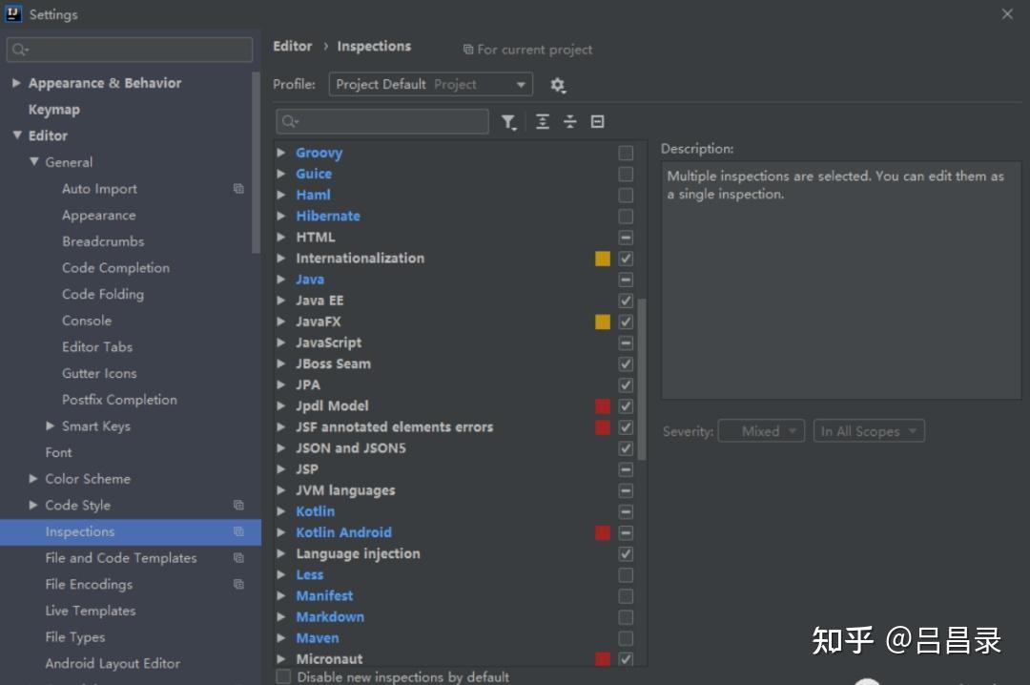Select Live Templates in the sidebar
This screenshot has width=1030, height=685.
(90, 611)
